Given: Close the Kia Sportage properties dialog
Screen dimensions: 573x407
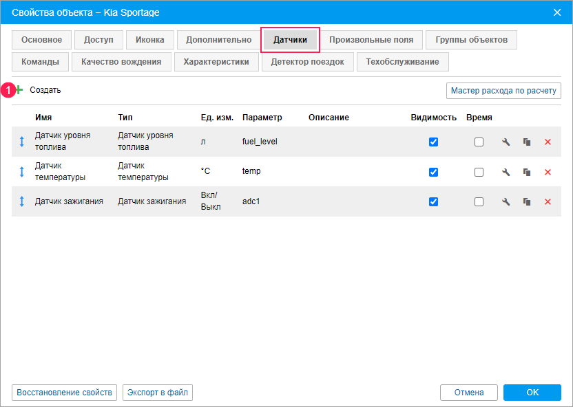Looking at the screenshot, I should point(557,12).
